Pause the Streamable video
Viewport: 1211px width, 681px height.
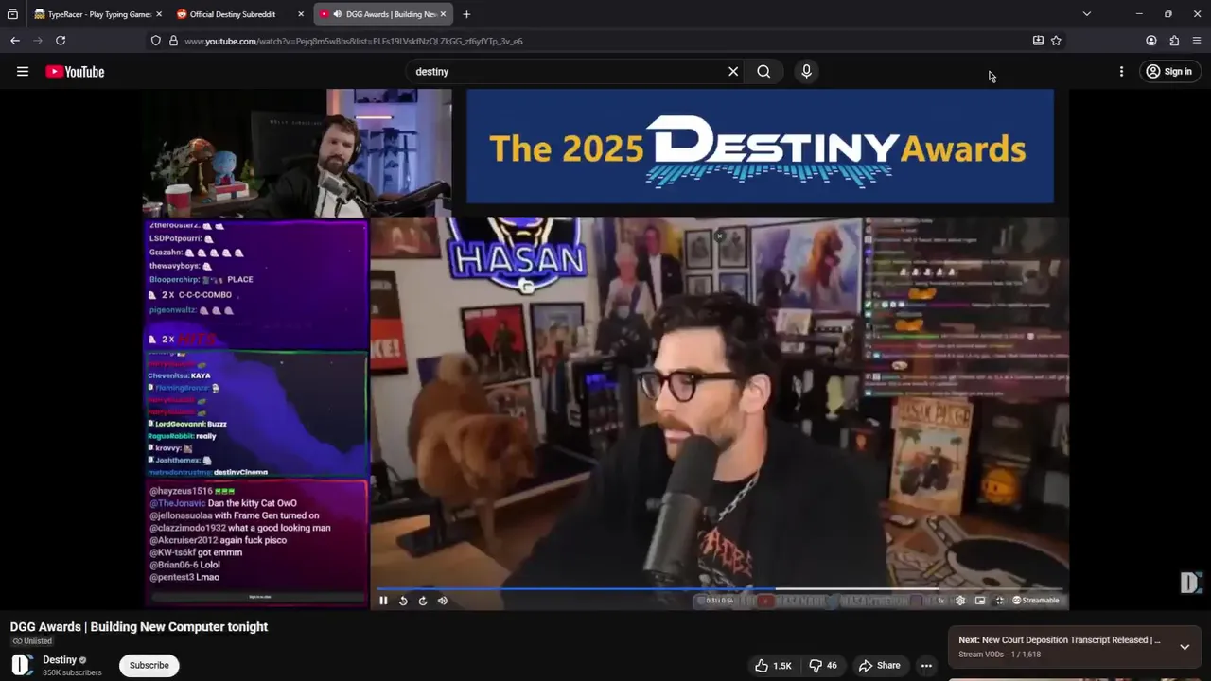pyautogui.click(x=383, y=601)
